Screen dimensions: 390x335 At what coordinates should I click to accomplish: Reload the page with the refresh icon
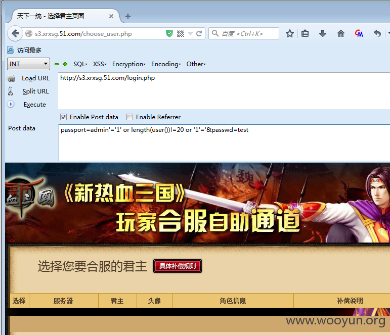(199, 33)
